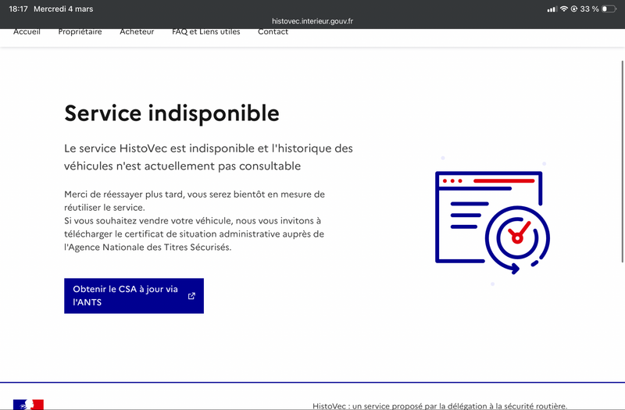
Task: Click the Service indisponible heading
Action: pyautogui.click(x=172, y=113)
